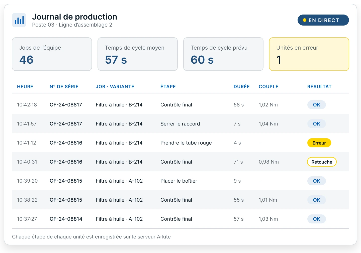
Task: Select the Temps de cycle moyen card
Action: point(138,54)
